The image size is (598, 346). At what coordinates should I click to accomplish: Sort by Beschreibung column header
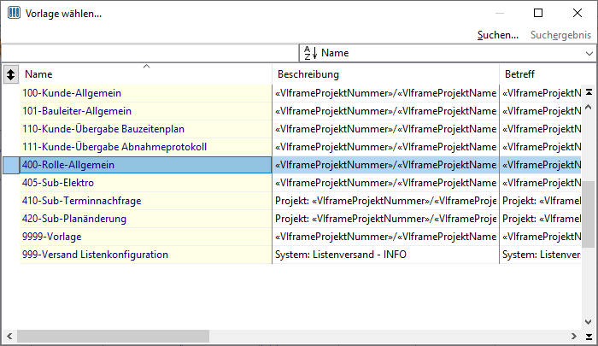(x=385, y=74)
